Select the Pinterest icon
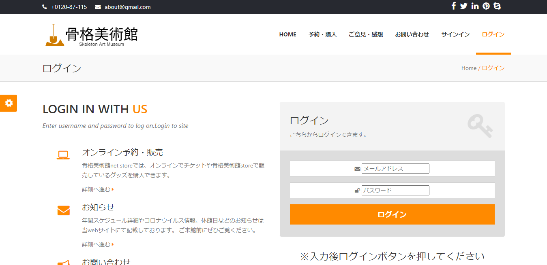 pyautogui.click(x=486, y=6)
